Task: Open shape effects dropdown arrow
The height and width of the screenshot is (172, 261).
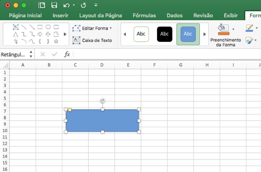Action: pos(255,40)
